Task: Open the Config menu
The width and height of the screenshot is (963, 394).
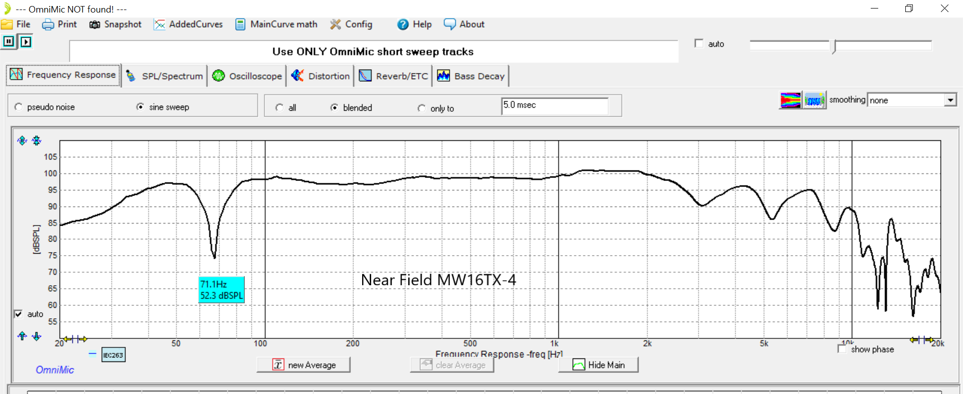Action: (x=351, y=24)
